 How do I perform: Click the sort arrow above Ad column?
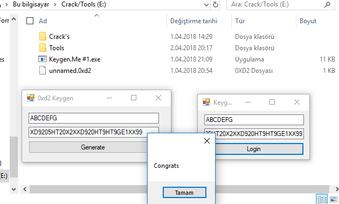(96, 15)
